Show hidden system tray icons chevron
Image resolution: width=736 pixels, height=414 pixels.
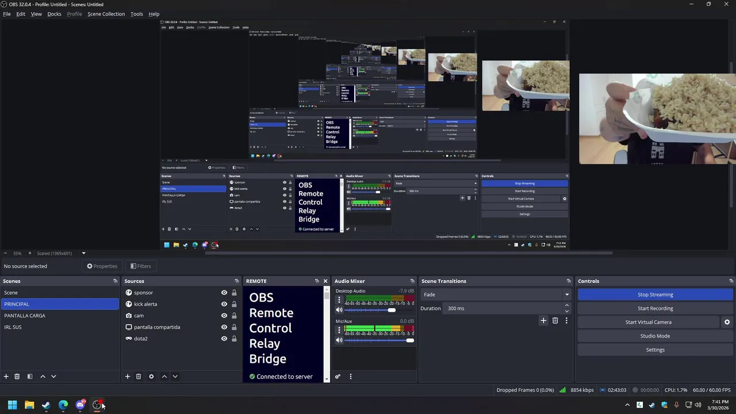pos(627,405)
